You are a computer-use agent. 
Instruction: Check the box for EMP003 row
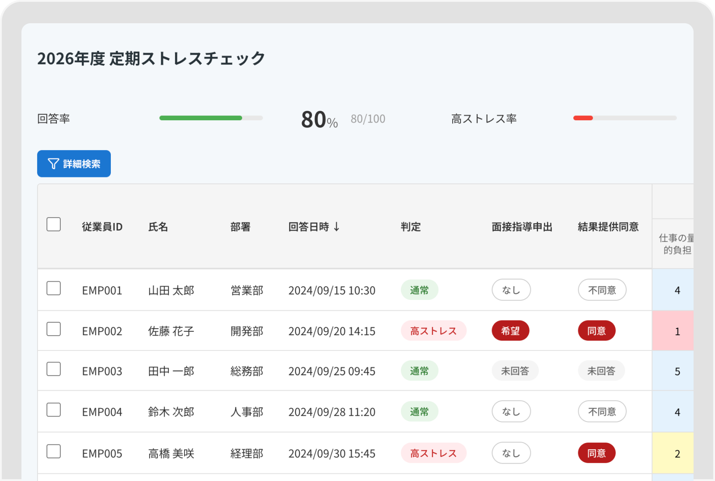(x=54, y=369)
